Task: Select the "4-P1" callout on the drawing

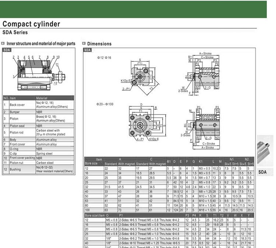Action: (140, 139)
